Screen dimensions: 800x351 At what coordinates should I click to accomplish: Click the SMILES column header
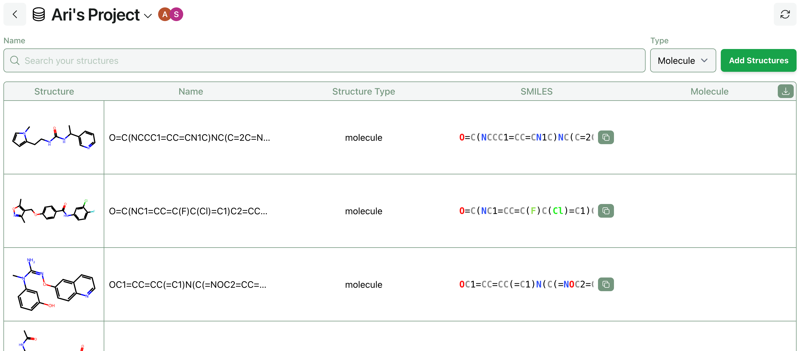click(x=536, y=91)
